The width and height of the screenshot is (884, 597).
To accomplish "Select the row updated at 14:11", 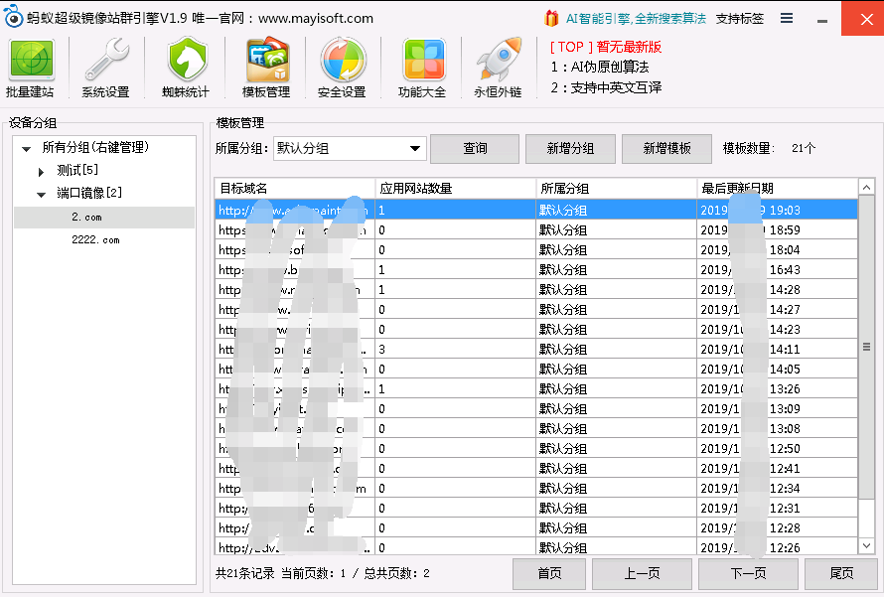I will 536,350.
